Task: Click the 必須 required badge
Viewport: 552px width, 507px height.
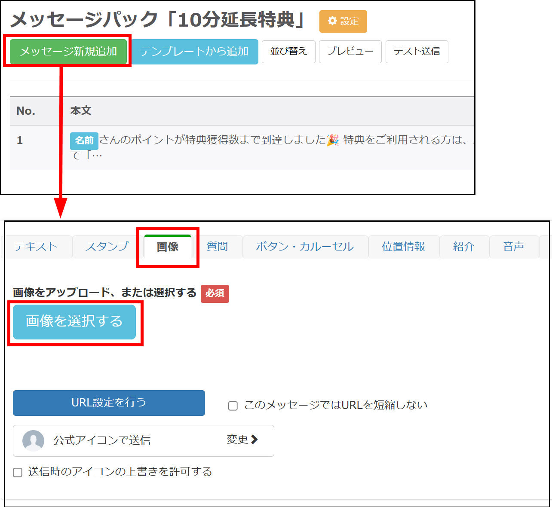Action: click(215, 293)
